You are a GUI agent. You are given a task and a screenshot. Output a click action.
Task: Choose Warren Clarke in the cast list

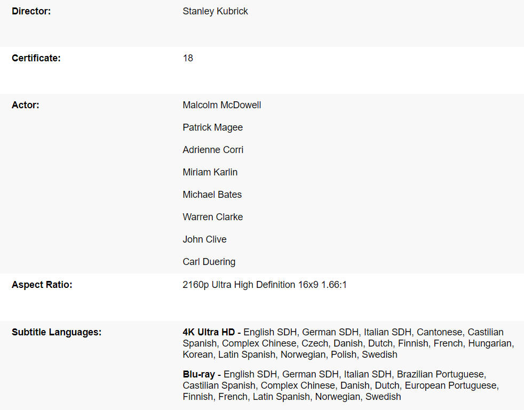tap(212, 217)
